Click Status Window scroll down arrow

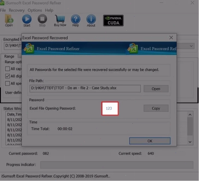190,142
